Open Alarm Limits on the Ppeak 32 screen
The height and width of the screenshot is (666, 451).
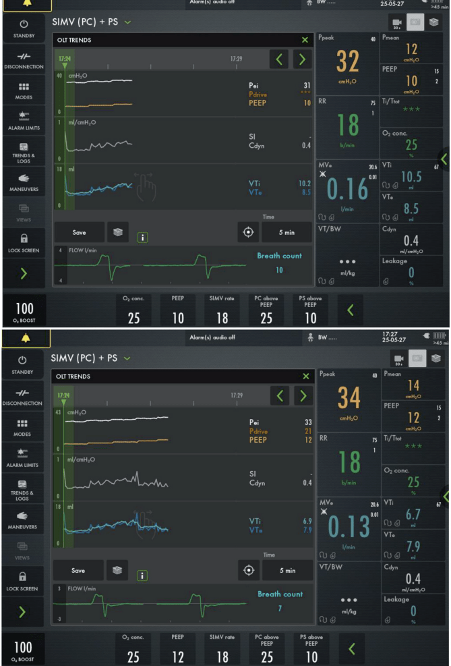24,120
